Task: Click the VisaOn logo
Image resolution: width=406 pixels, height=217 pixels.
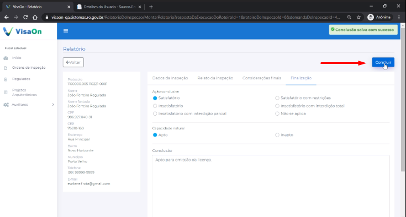Action: (22, 31)
